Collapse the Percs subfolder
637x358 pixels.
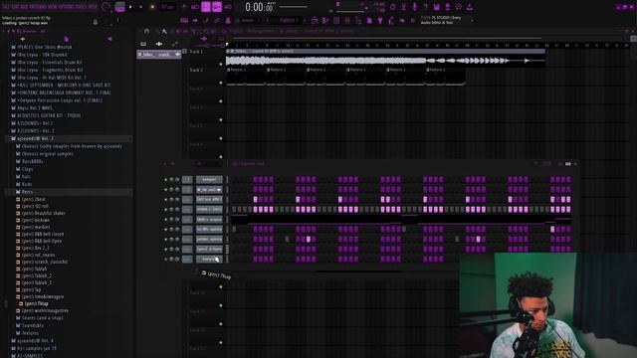(x=27, y=192)
